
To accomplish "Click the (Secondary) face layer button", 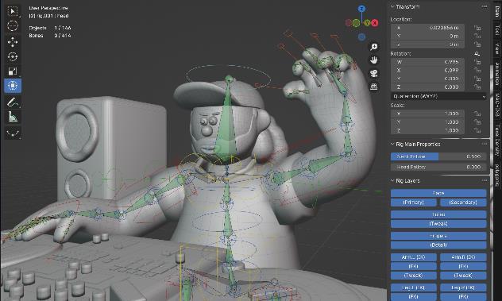I will [x=463, y=203].
